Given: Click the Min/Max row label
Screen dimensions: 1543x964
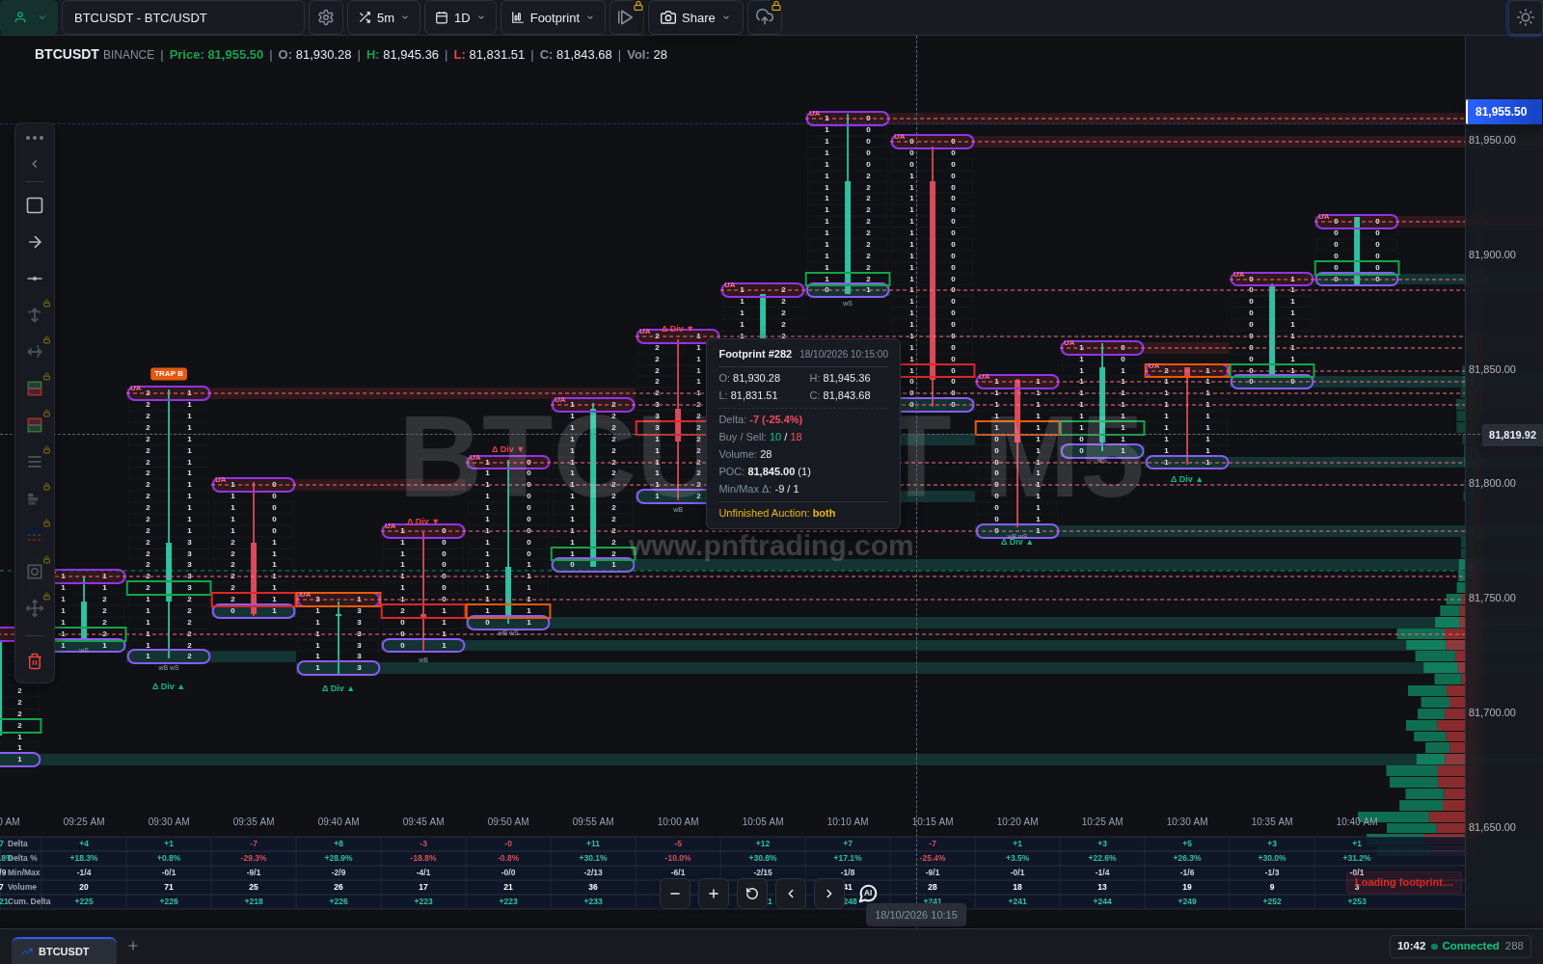Looking at the screenshot, I should pos(23,872).
